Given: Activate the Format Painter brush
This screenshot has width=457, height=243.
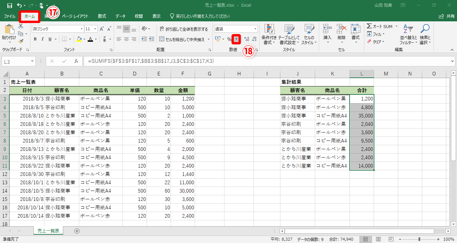Looking at the screenshot, I should point(21,41).
